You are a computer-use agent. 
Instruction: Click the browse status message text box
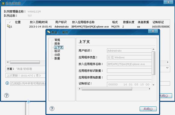tap(28, 83)
